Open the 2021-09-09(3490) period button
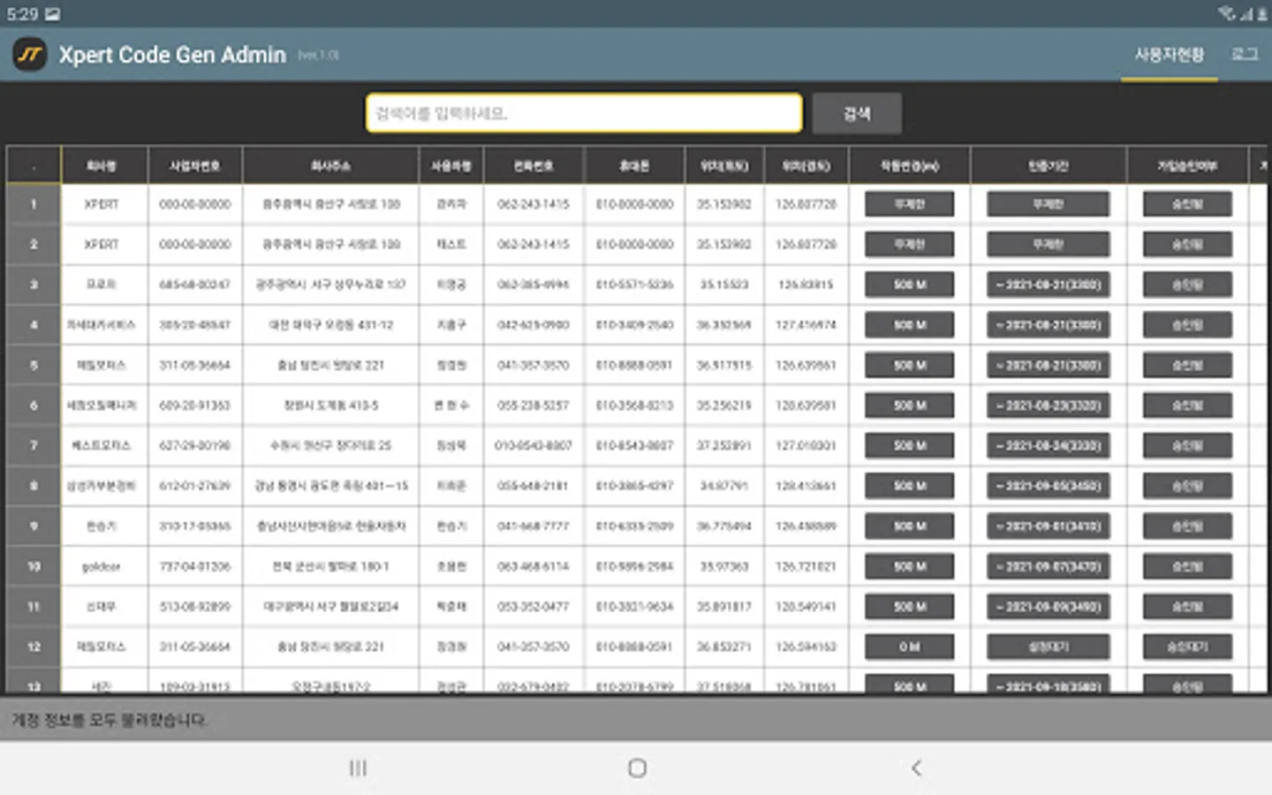 pos(1049,607)
